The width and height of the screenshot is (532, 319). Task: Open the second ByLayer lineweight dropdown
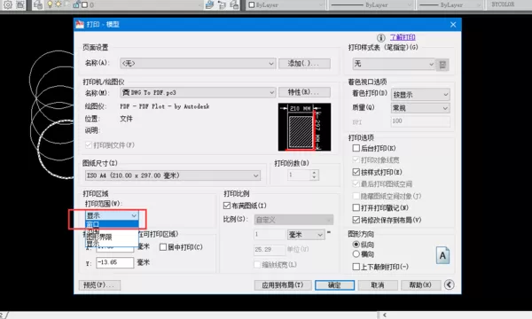coord(450,4)
